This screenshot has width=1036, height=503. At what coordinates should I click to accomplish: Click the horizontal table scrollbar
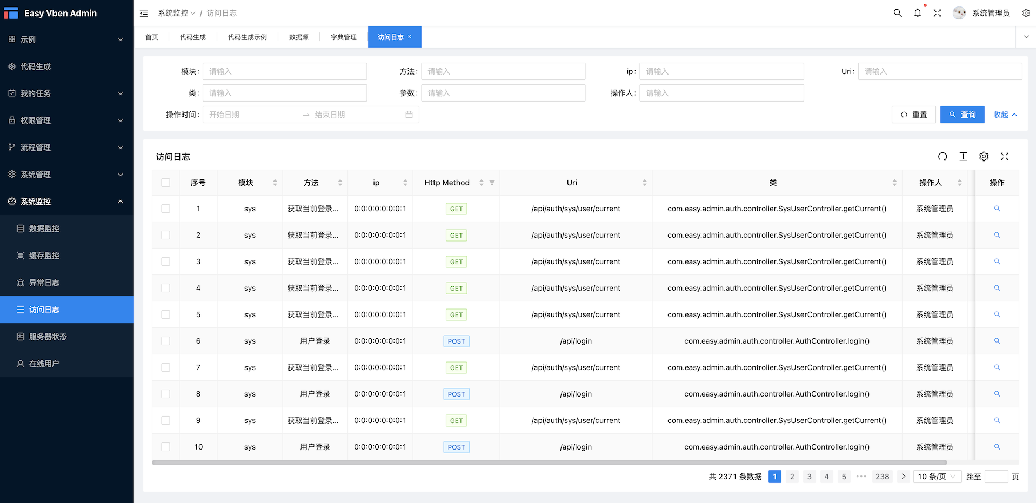(550, 462)
